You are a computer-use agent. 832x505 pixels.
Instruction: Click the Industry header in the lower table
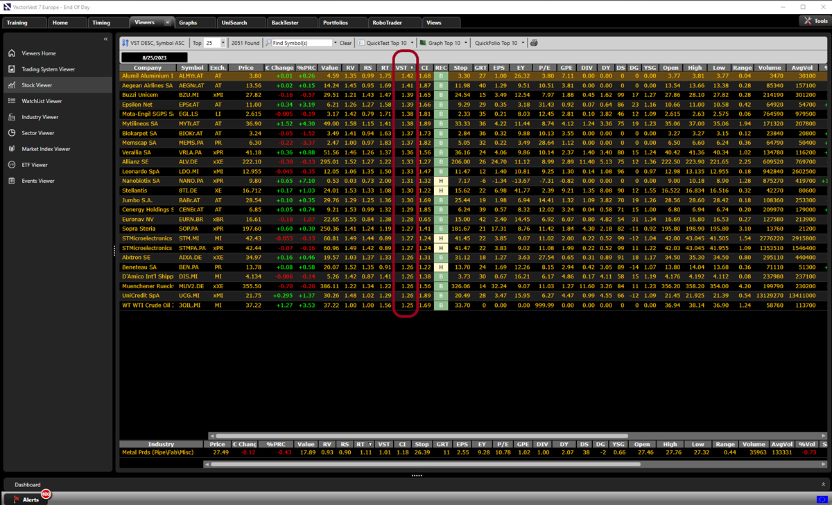tap(162, 445)
